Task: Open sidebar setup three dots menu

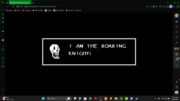Action: [x=3, y=94]
